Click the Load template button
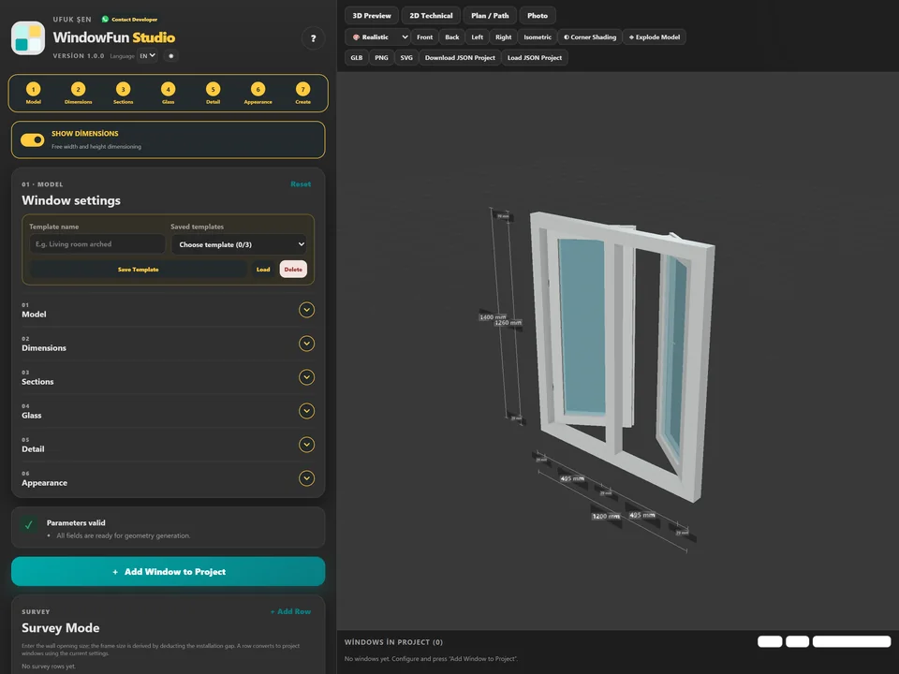The image size is (899, 674). click(x=263, y=270)
